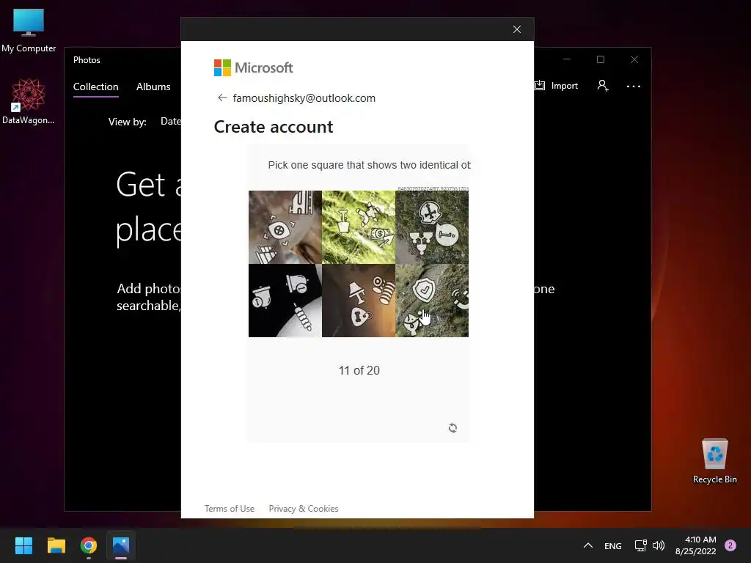Pick the square with lamp and coins
This screenshot has width=751, height=563.
click(x=359, y=301)
